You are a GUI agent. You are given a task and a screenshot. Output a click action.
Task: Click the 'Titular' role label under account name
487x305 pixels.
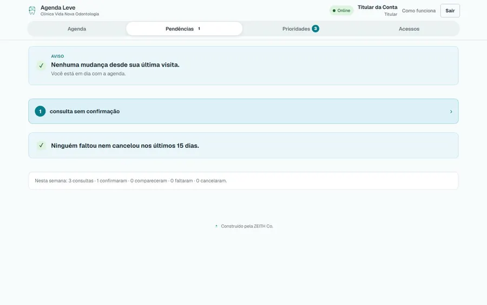coord(391,14)
